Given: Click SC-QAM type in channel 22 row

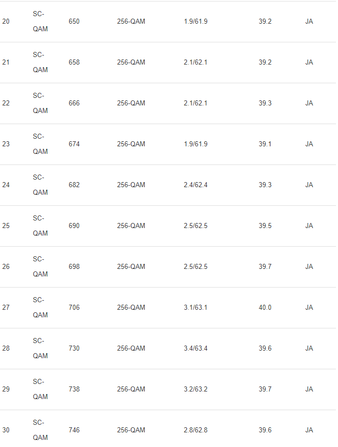Looking at the screenshot, I should click(40, 103).
